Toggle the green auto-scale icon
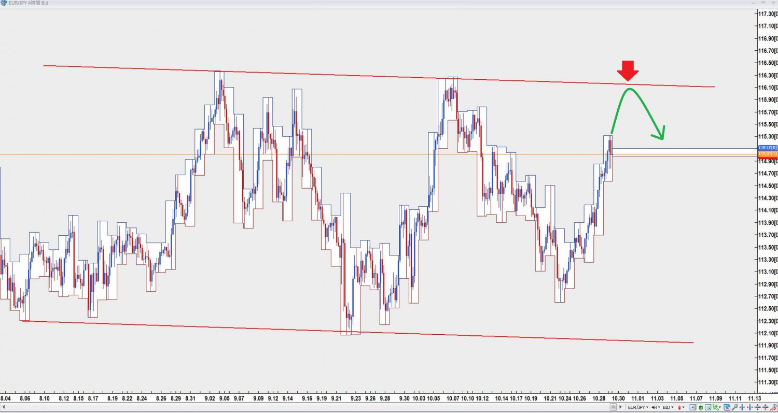778x413 pixels. click(701, 407)
